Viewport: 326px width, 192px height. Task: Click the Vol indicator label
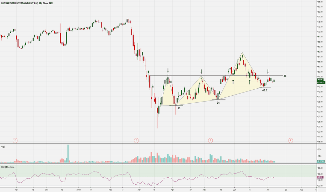tap(3, 147)
